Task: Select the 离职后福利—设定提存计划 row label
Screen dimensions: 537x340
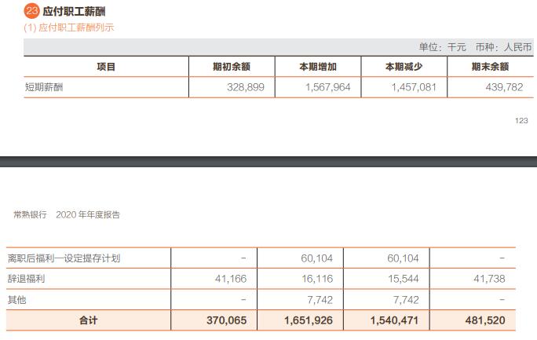Action: 64,258
